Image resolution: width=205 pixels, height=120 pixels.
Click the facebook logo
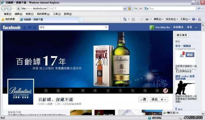click(12, 28)
